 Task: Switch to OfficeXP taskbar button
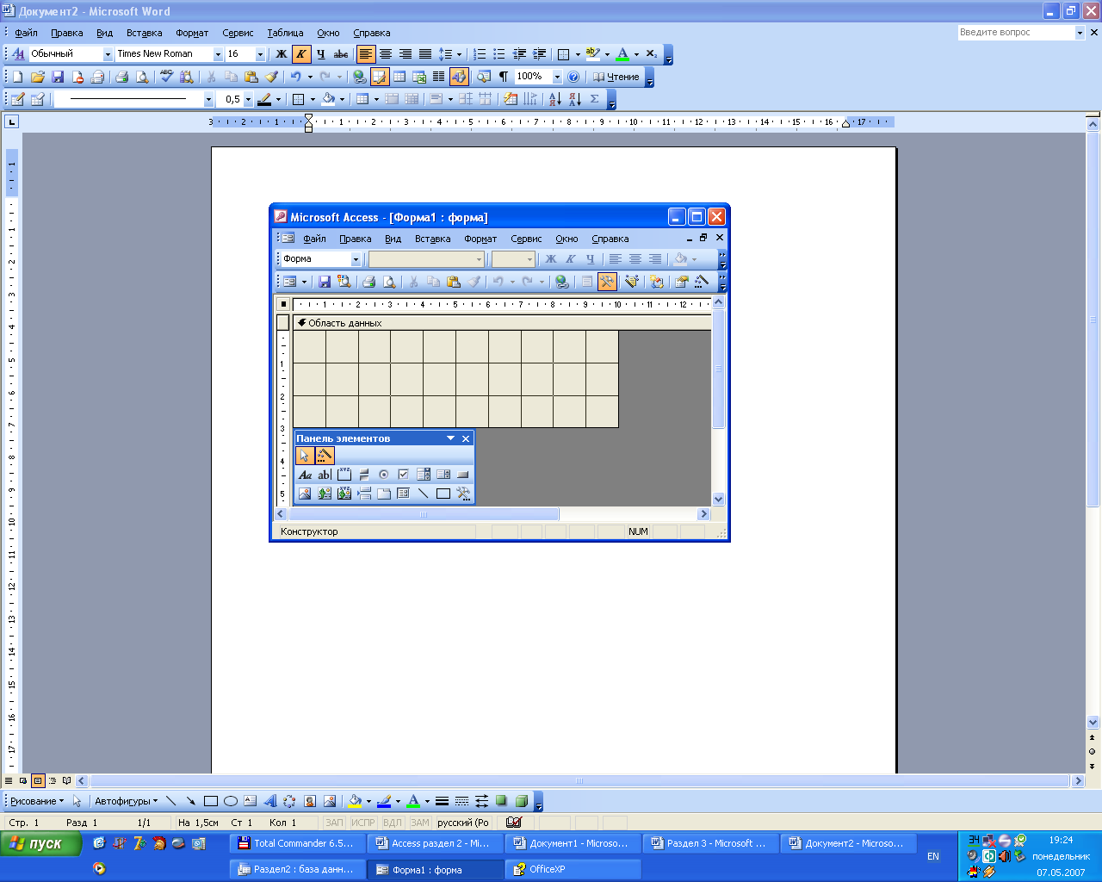point(573,870)
